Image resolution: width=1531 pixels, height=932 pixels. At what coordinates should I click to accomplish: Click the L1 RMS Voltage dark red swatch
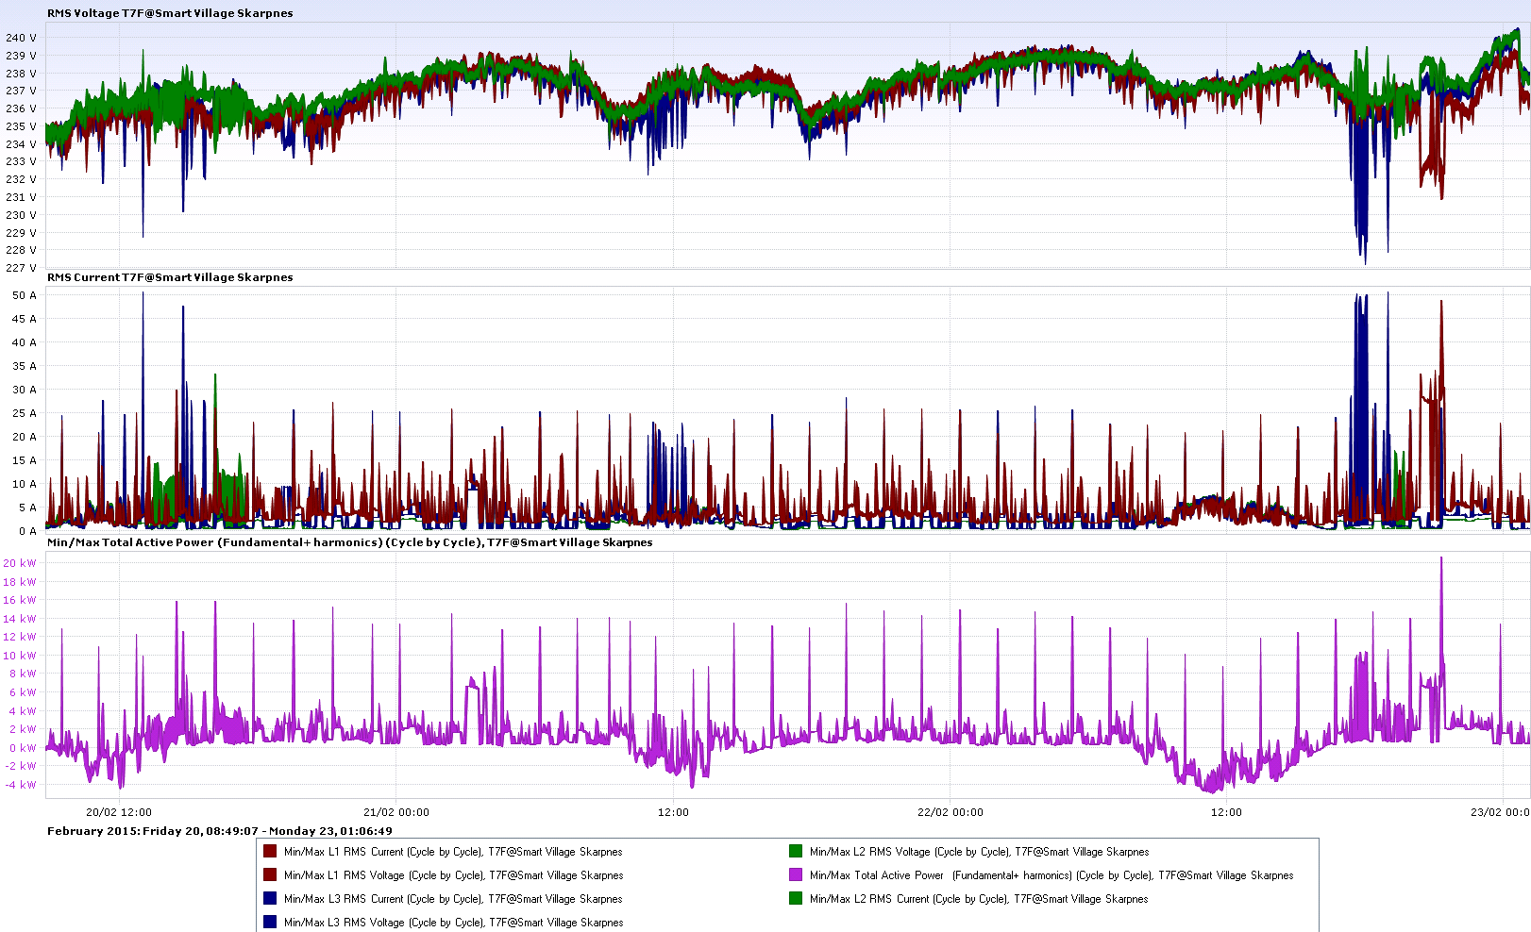(x=270, y=874)
